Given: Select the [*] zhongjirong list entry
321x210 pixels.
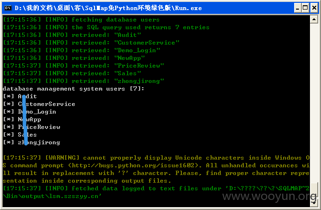Looking at the screenshot, I should [32, 142].
